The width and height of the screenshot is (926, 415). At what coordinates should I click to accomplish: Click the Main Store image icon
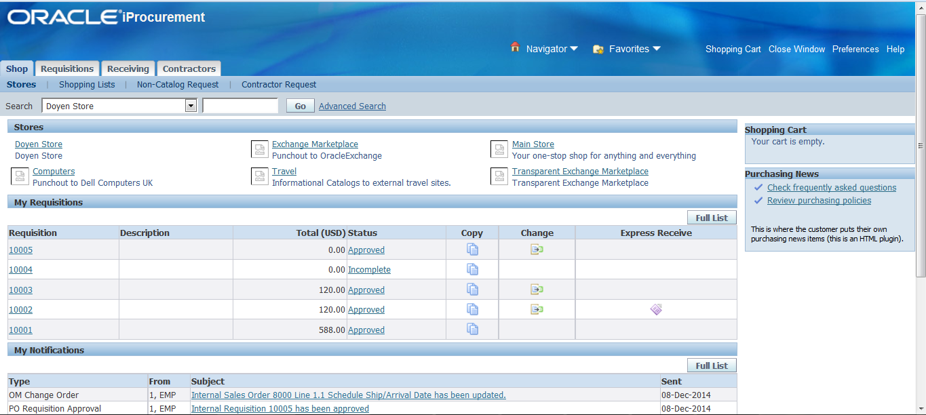tap(500, 149)
